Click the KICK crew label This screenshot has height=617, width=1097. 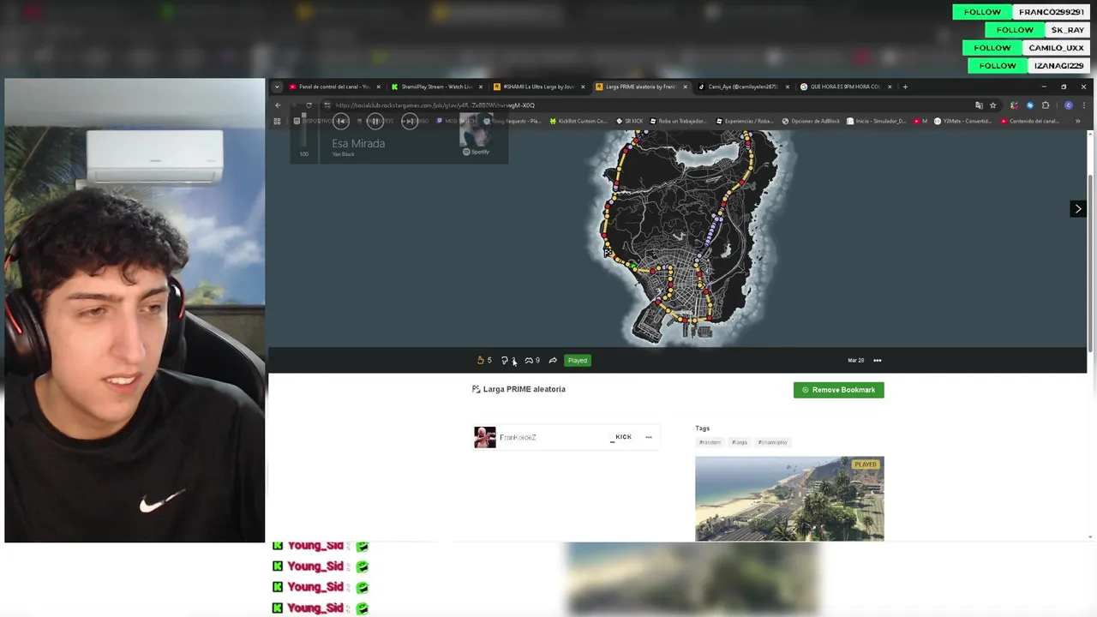click(621, 437)
